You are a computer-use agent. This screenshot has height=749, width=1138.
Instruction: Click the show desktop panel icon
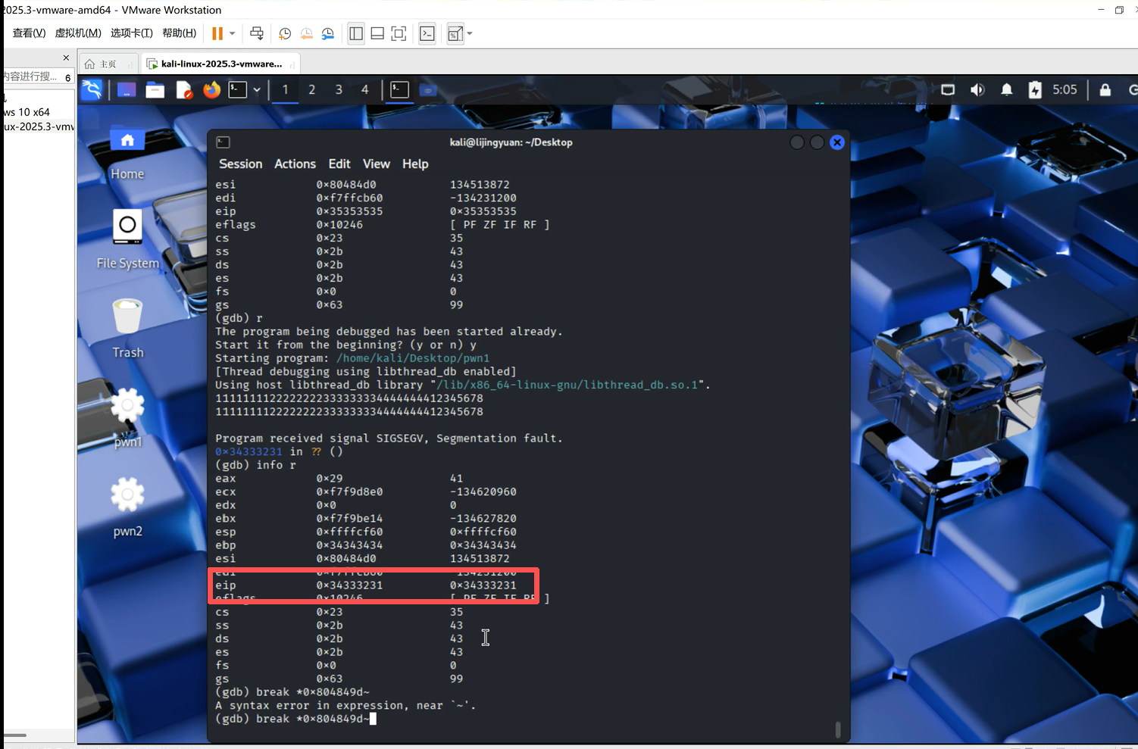point(127,90)
